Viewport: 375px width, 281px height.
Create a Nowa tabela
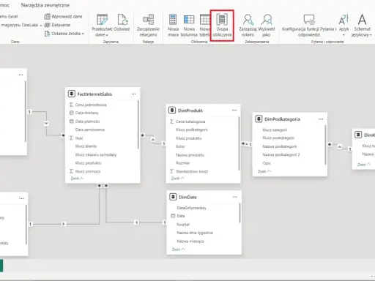coord(204,26)
